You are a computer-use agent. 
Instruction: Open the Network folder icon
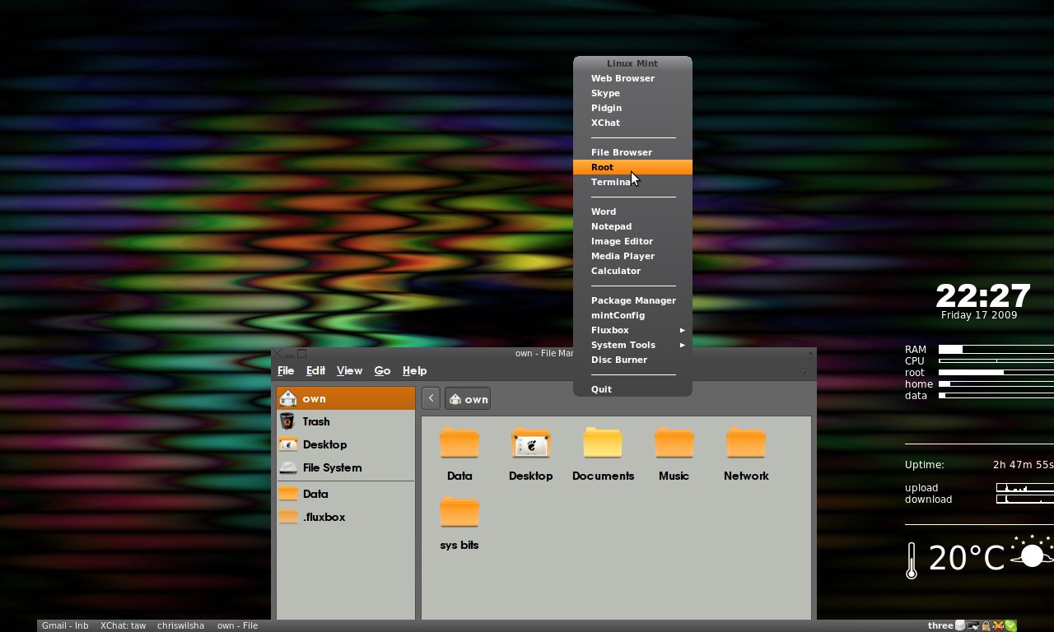pyautogui.click(x=746, y=443)
